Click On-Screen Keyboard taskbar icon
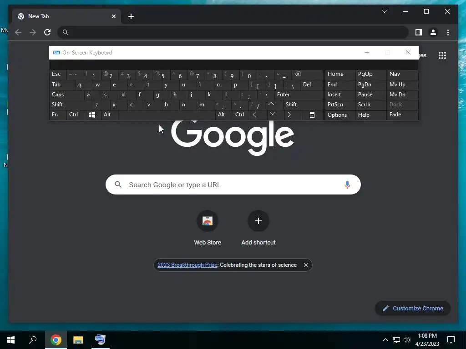This screenshot has width=466, height=349. point(100,340)
